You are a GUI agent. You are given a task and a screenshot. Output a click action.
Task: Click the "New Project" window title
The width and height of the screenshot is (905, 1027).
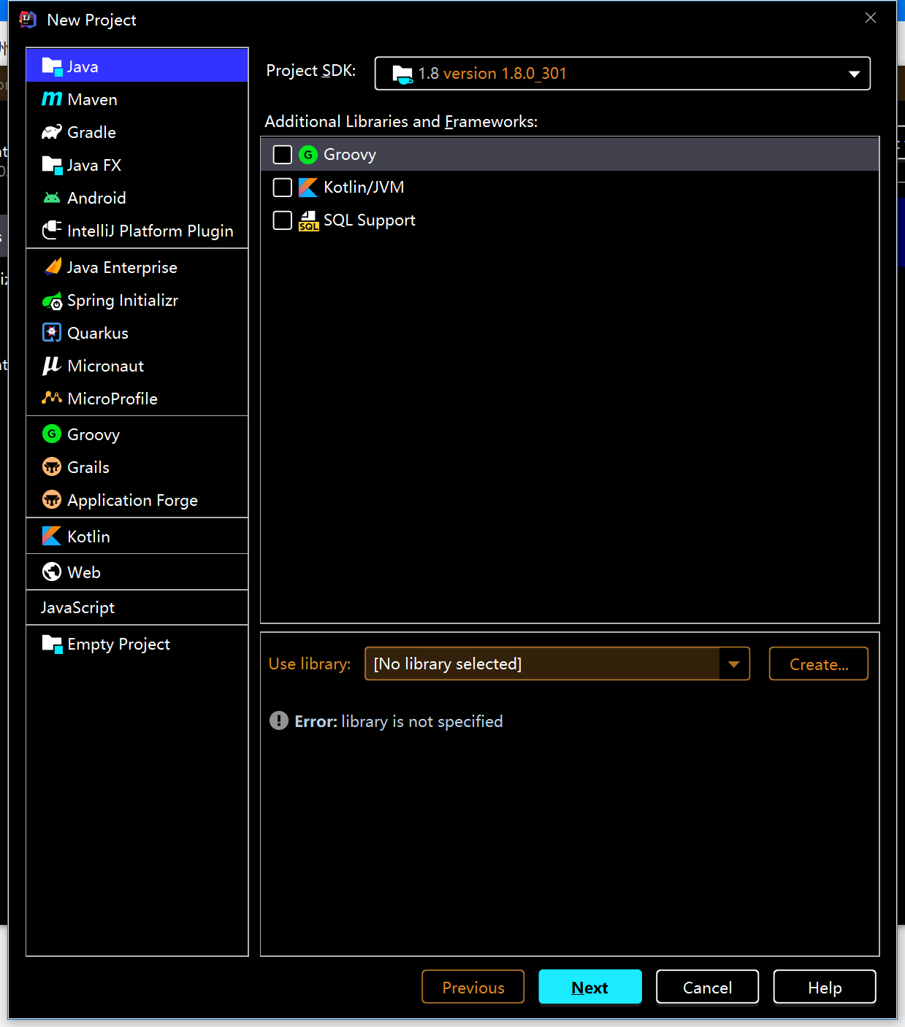point(91,20)
